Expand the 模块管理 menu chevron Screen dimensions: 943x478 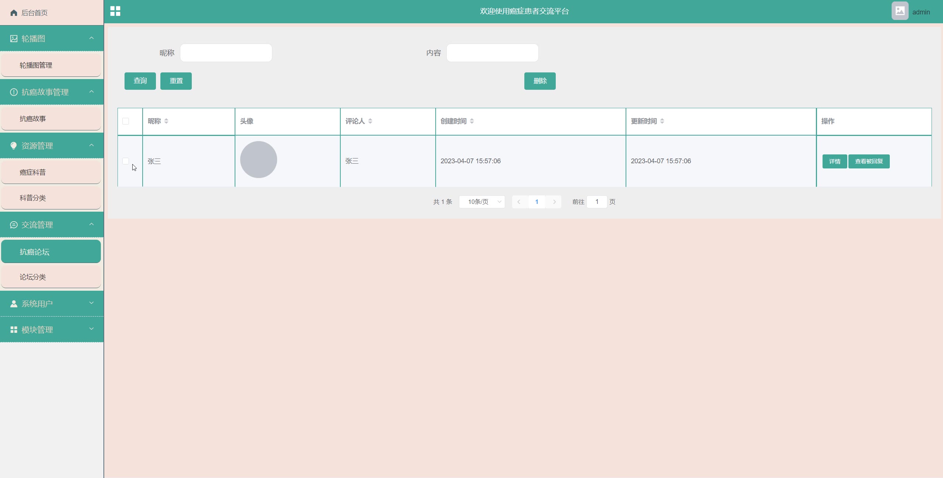point(92,329)
